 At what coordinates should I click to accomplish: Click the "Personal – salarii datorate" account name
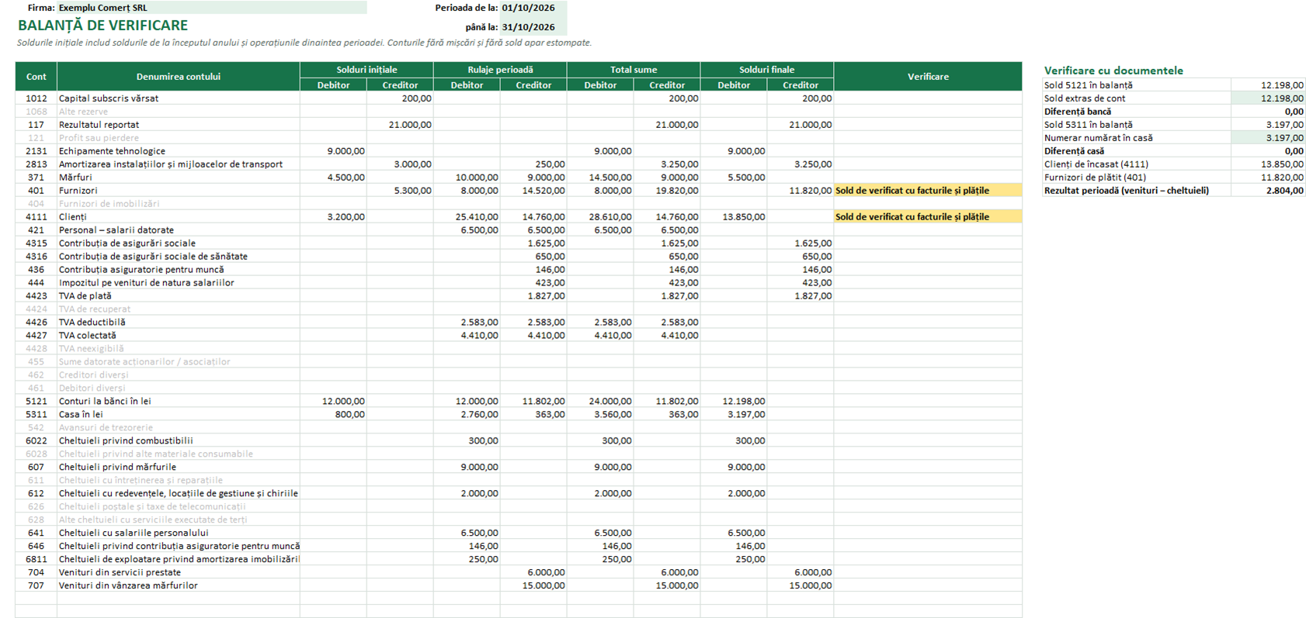tap(116, 230)
